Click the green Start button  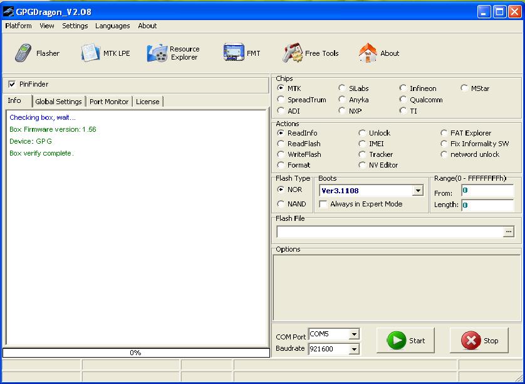click(x=405, y=341)
